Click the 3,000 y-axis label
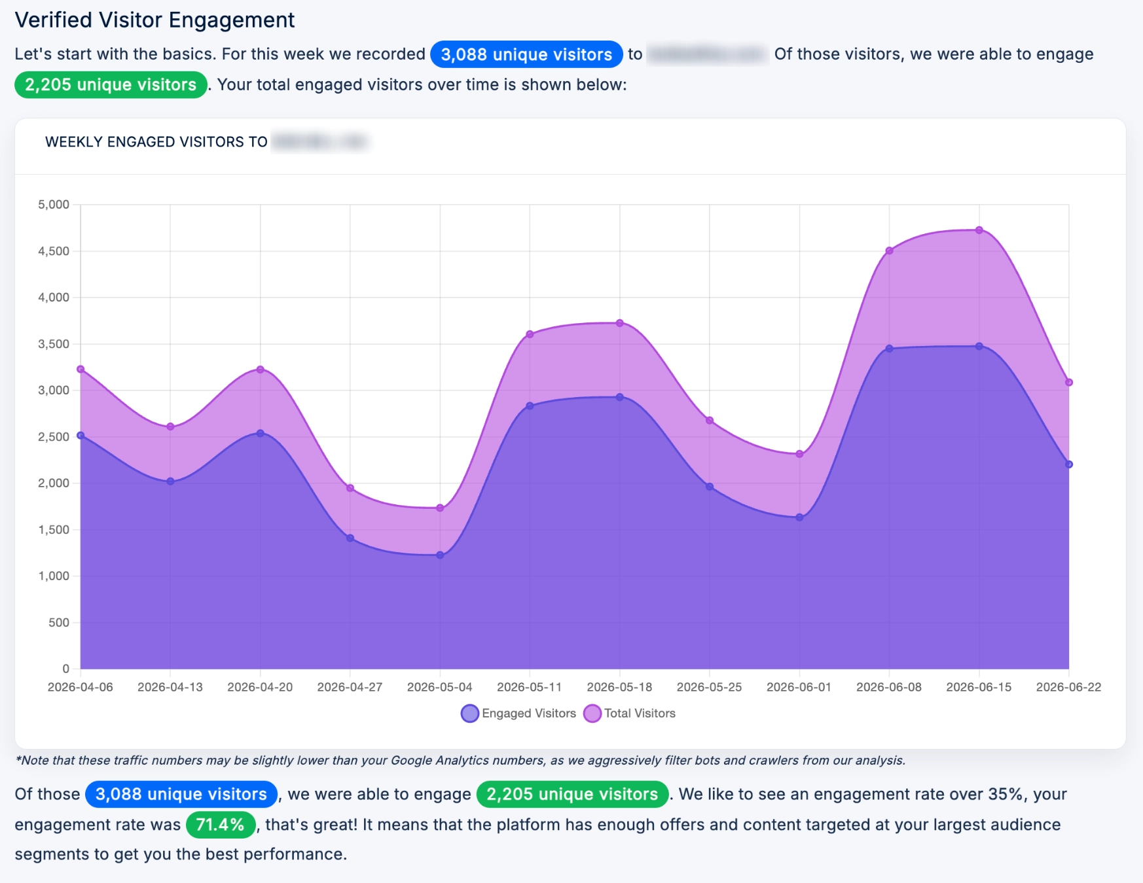 coord(54,390)
